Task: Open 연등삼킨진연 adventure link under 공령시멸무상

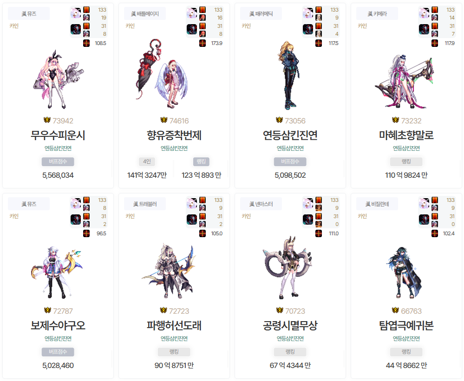Action: pos(290,338)
